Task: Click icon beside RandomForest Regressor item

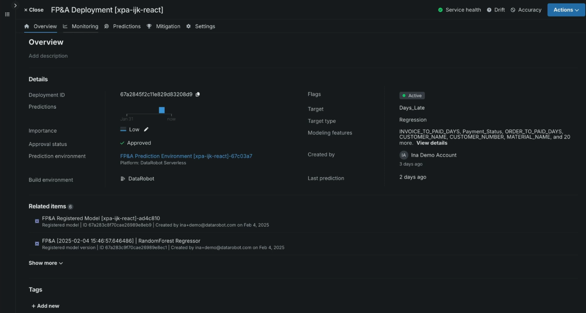Action: [37, 244]
